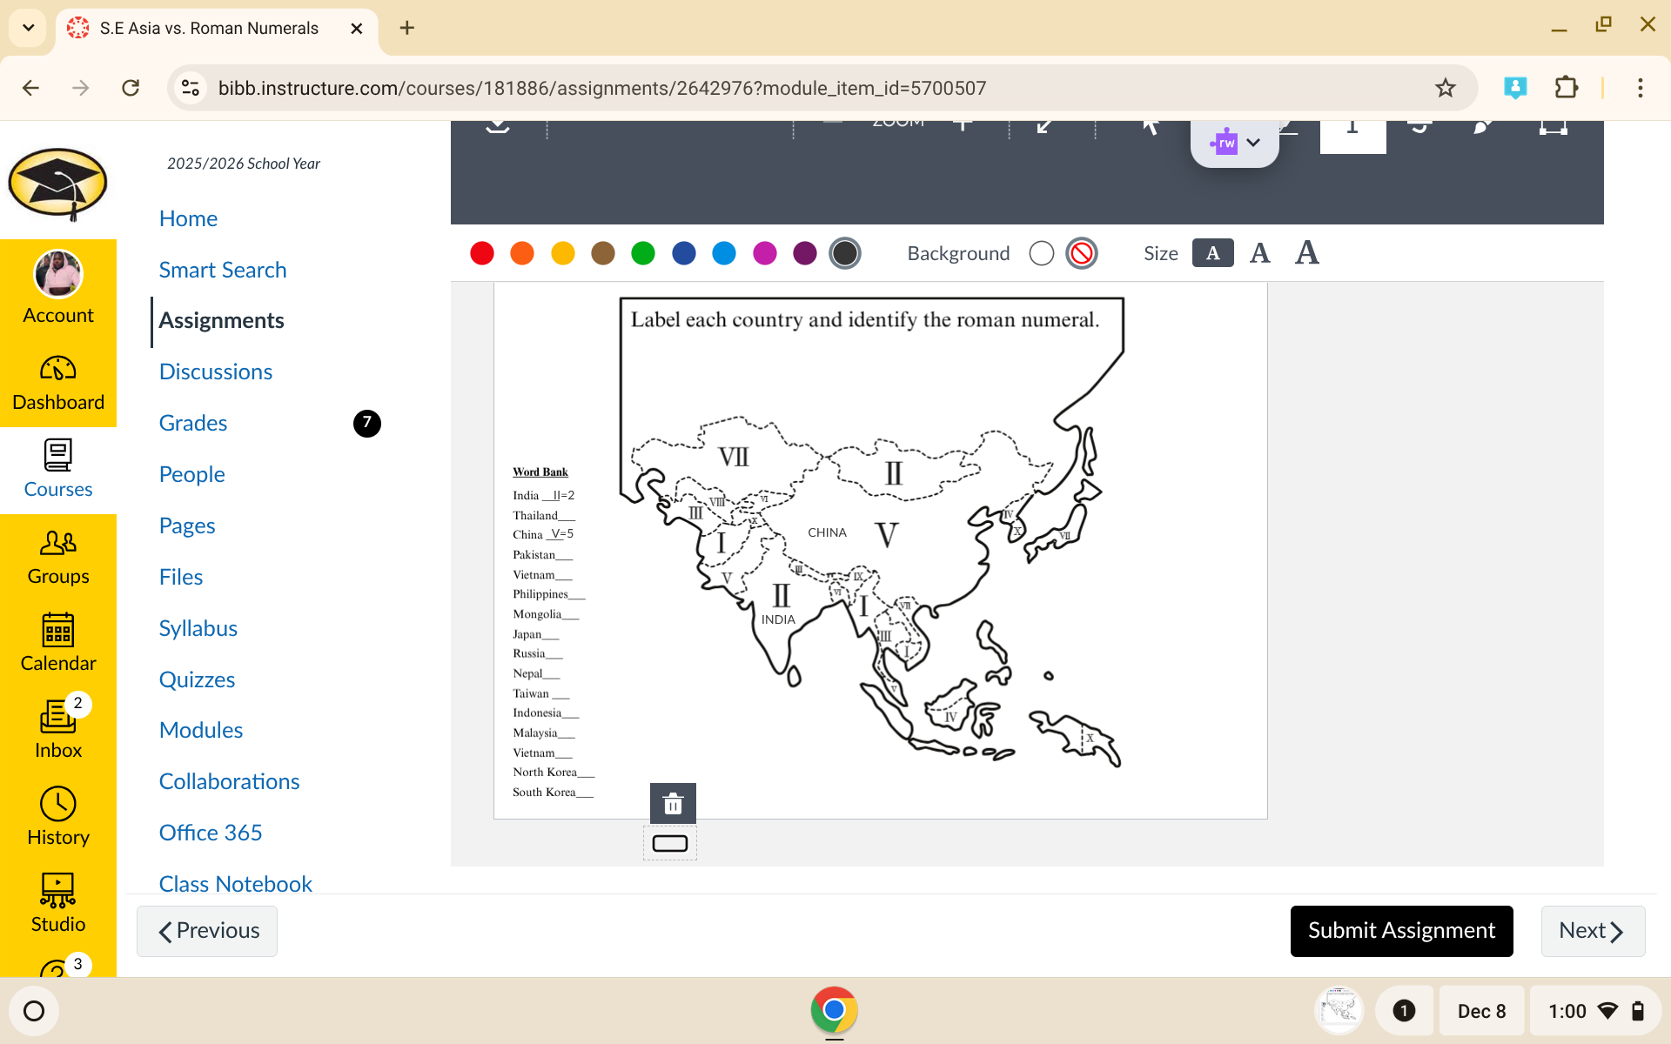Open Chrome's customize menu
1671x1044 pixels.
coord(1640,87)
